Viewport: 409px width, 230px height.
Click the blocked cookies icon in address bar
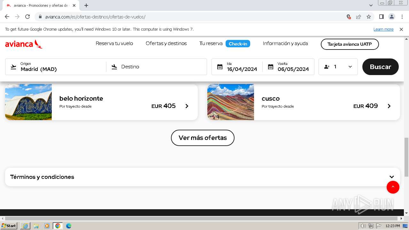click(349, 17)
